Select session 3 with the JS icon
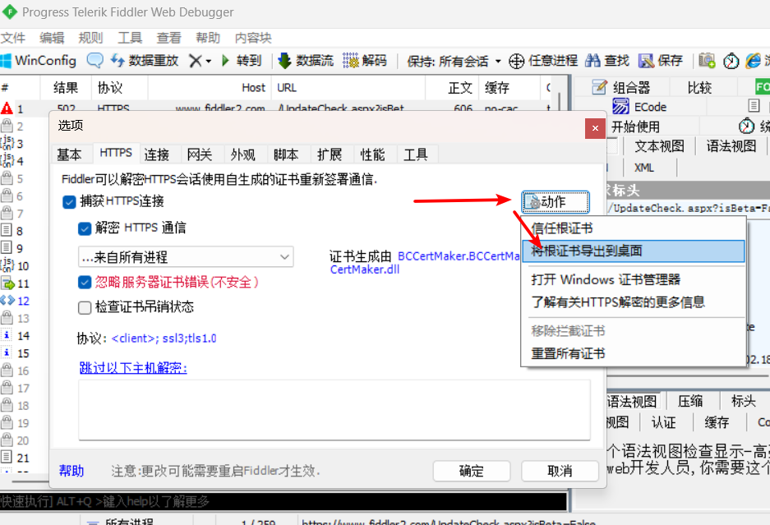The height and width of the screenshot is (525, 770). pos(7,144)
